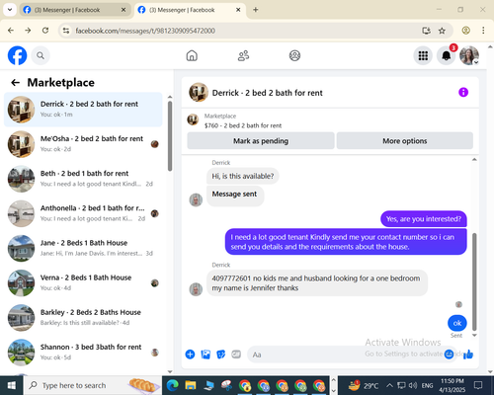Go to Facebook Home icon
The image size is (494, 395).
click(192, 55)
